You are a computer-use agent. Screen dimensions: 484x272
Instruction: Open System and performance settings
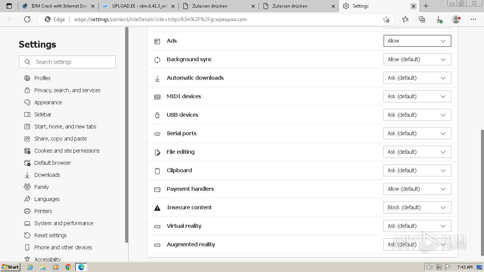click(64, 223)
